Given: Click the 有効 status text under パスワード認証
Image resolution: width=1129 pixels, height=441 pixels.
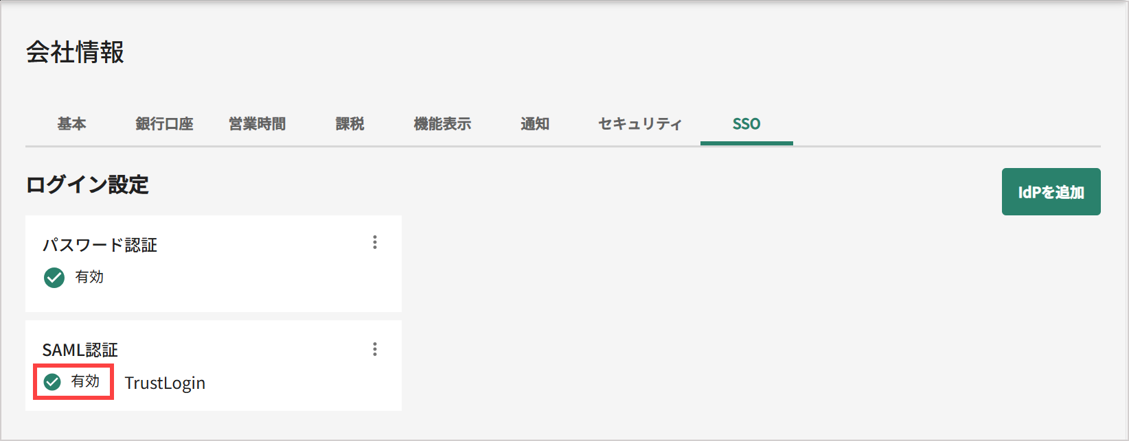Looking at the screenshot, I should coord(89,276).
